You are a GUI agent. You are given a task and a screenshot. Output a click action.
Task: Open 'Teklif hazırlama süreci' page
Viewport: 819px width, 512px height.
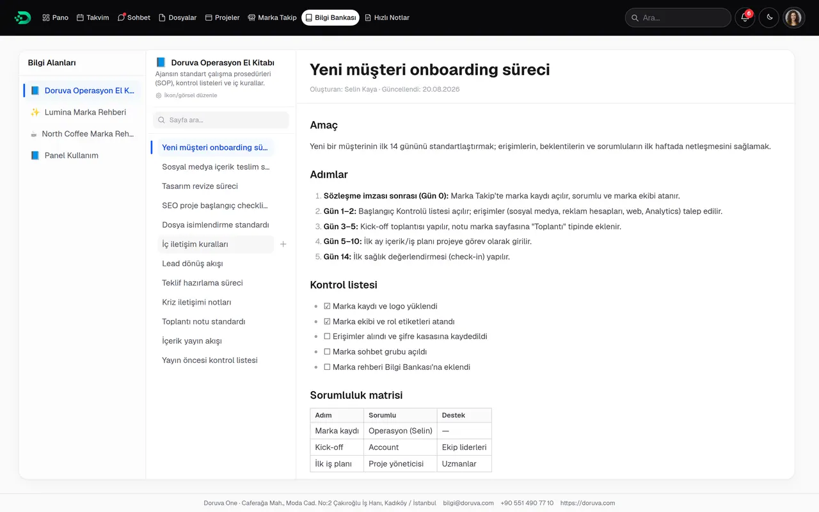coord(216,283)
